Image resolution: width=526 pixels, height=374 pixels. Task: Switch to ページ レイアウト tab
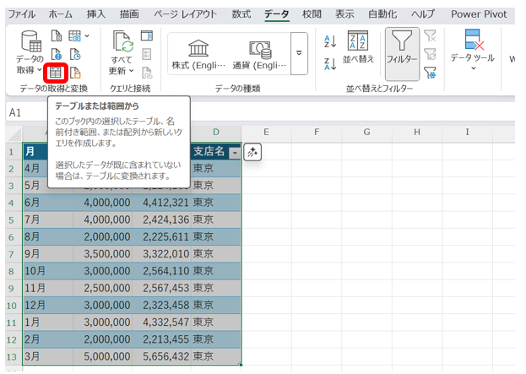click(185, 14)
